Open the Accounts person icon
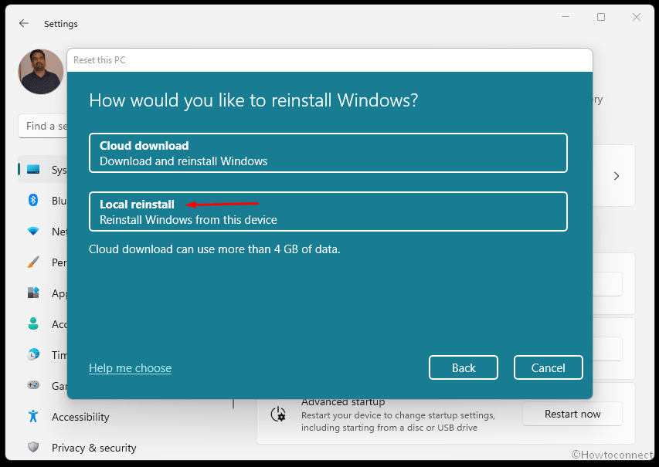659x467 pixels. click(33, 323)
